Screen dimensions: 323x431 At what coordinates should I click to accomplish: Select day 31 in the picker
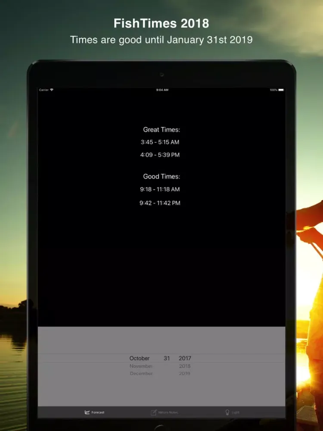(x=167, y=358)
